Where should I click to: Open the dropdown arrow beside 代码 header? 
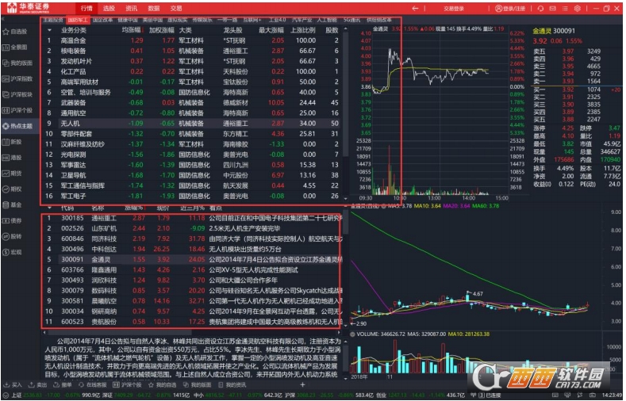[x=49, y=208]
